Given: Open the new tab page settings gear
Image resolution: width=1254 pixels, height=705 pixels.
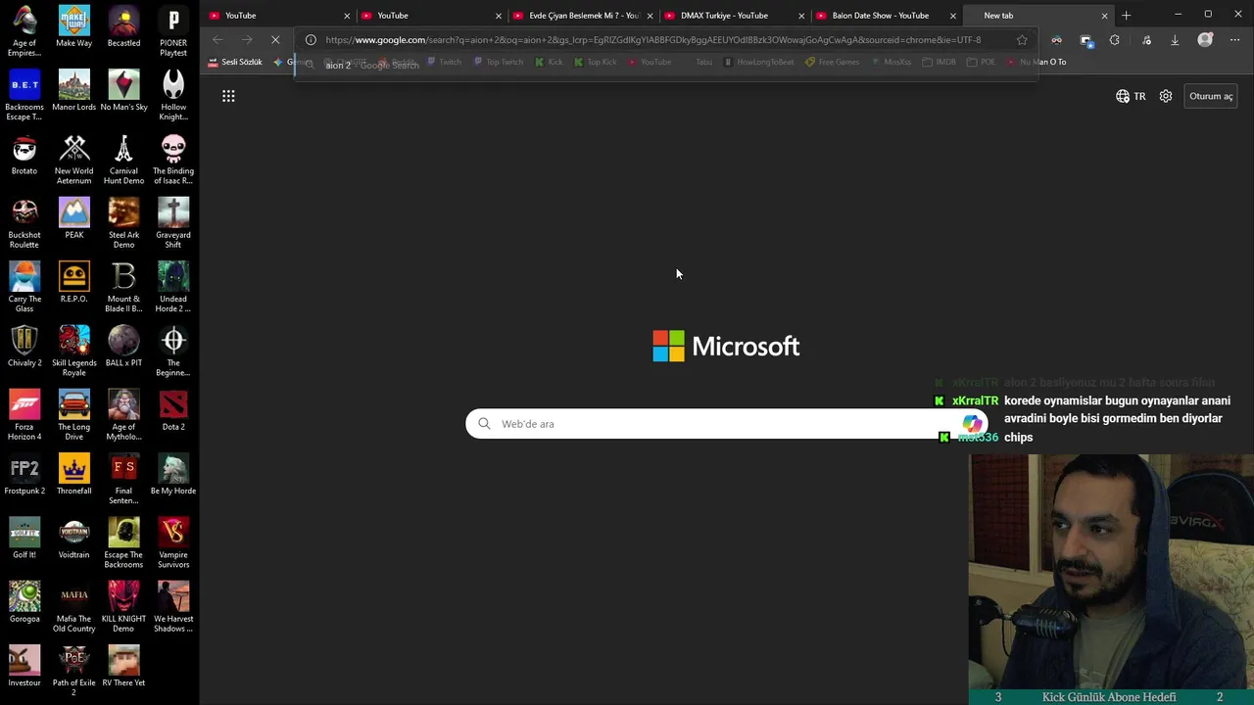Looking at the screenshot, I should pyautogui.click(x=1166, y=96).
